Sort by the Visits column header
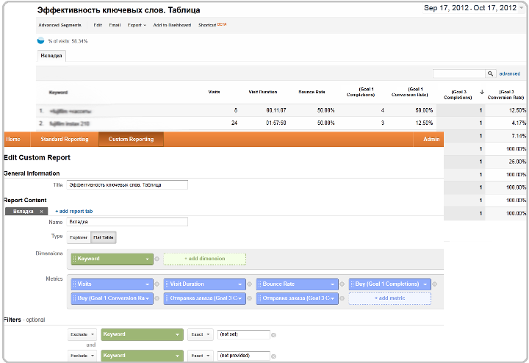Viewport: 529px width, 363px height. click(x=214, y=92)
